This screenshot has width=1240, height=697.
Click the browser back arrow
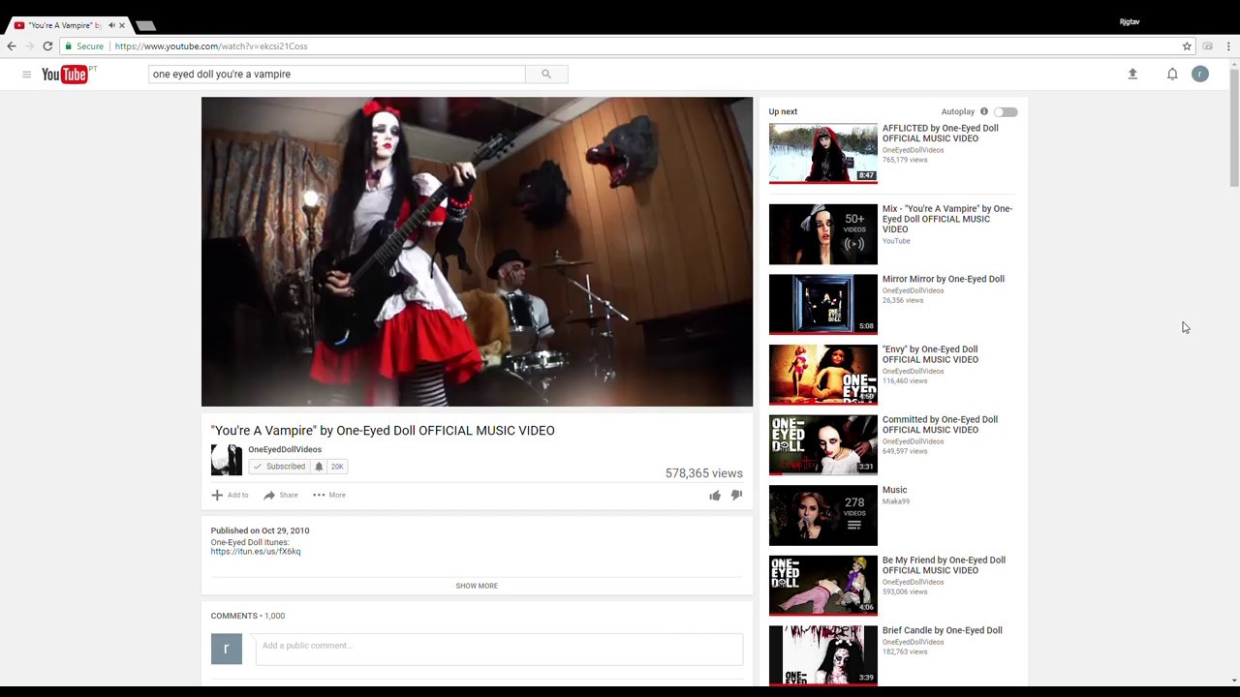[x=12, y=45]
